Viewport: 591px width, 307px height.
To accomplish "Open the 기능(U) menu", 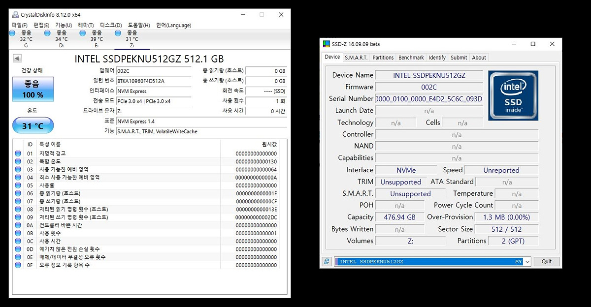I will pyautogui.click(x=64, y=25).
